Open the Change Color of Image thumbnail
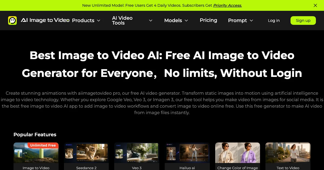 point(238,153)
